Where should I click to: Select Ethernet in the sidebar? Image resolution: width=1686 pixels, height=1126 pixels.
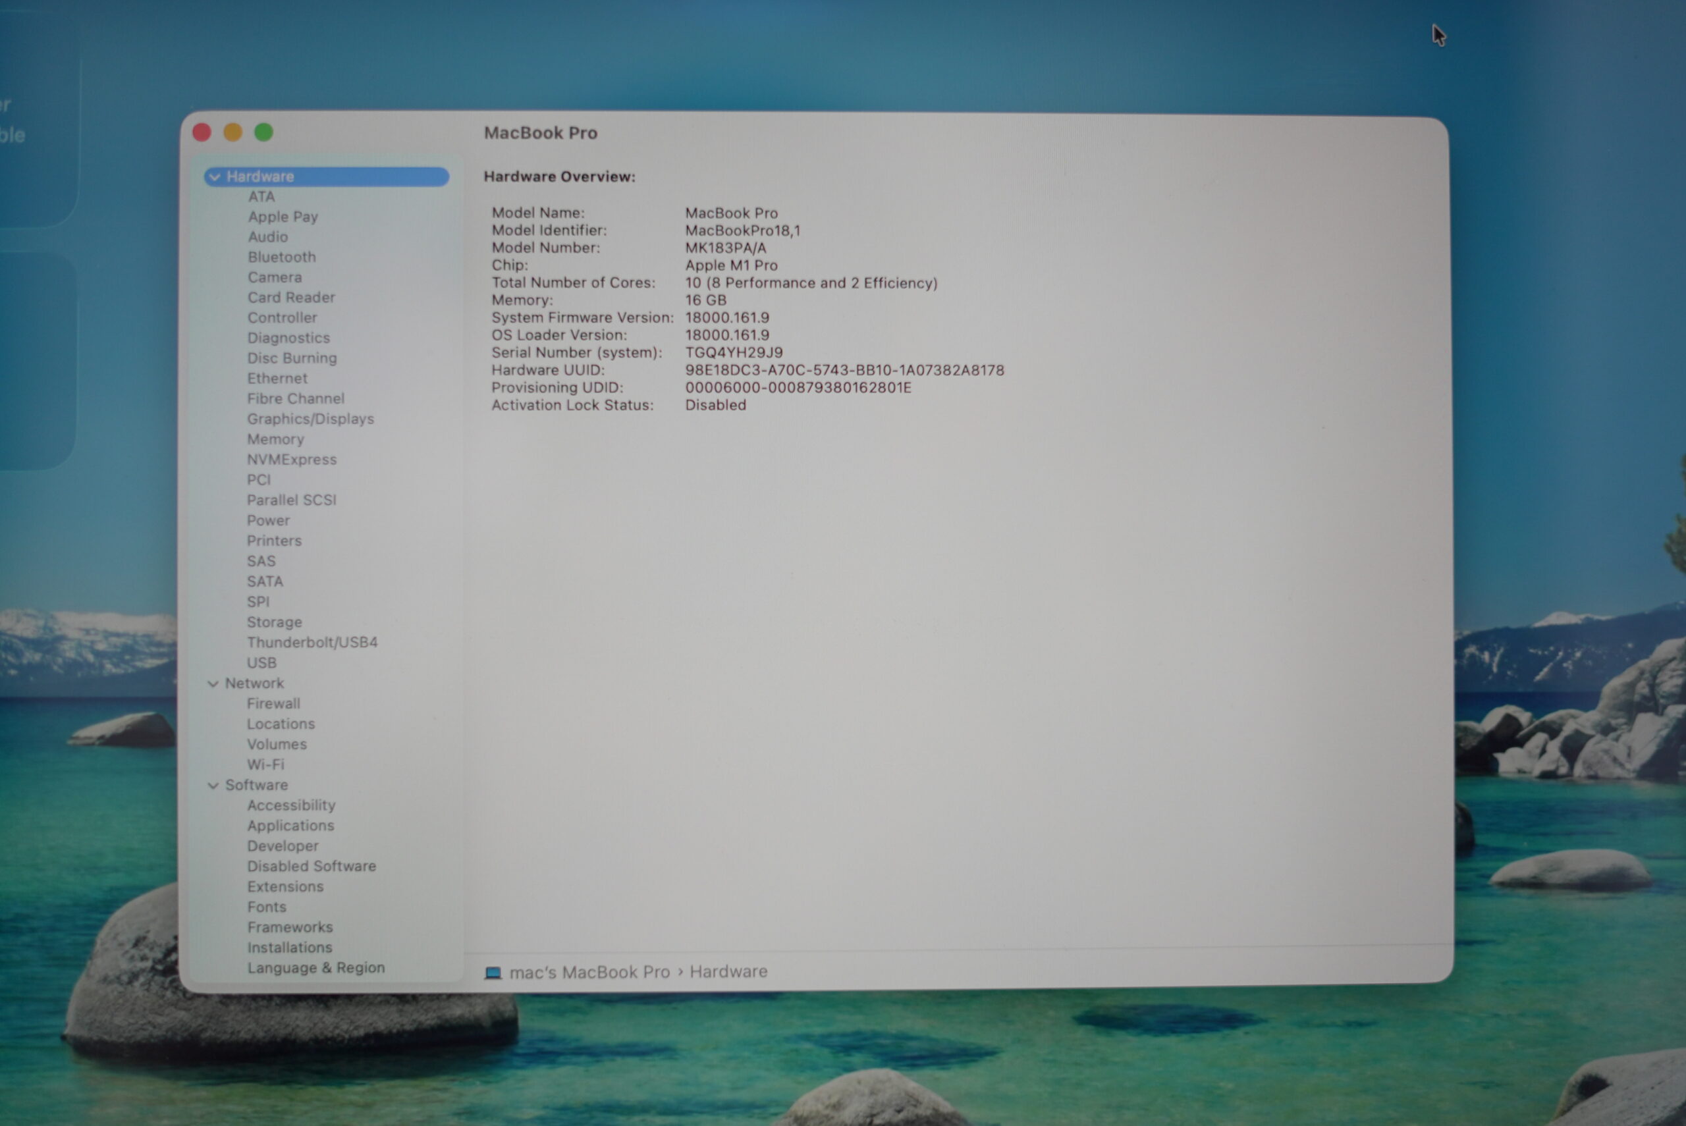click(277, 379)
